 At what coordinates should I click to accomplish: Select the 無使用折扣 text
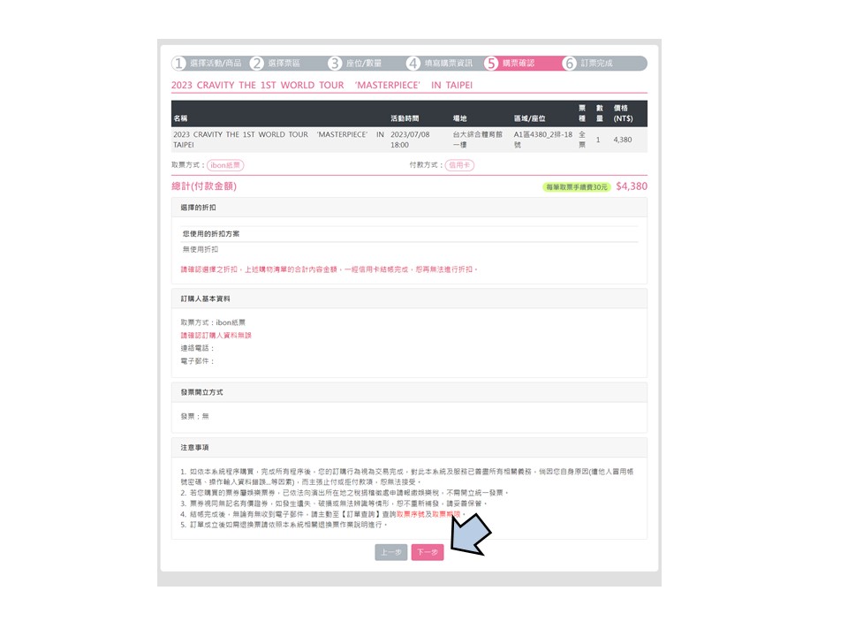[201, 249]
